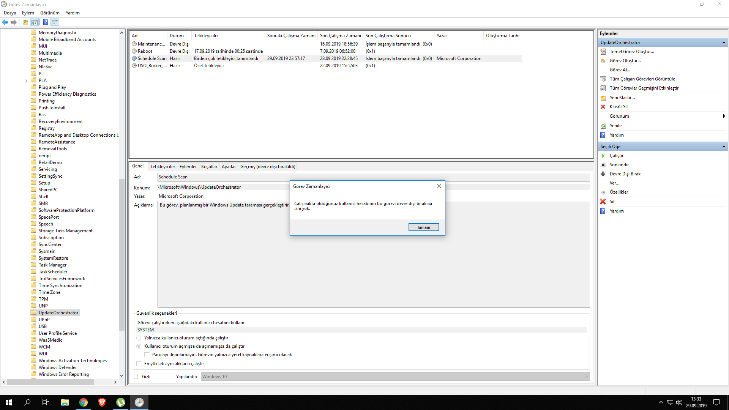Click the Temel Görev Oluştur icon

click(603, 52)
